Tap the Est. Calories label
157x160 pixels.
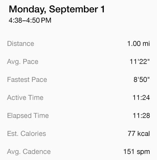coord(27,133)
